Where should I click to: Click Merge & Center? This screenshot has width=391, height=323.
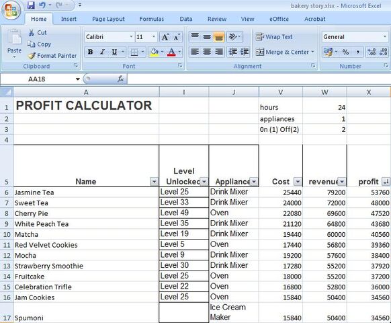(x=282, y=52)
